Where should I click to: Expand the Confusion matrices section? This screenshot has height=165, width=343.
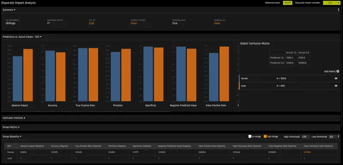pyautogui.click(x=14, y=118)
